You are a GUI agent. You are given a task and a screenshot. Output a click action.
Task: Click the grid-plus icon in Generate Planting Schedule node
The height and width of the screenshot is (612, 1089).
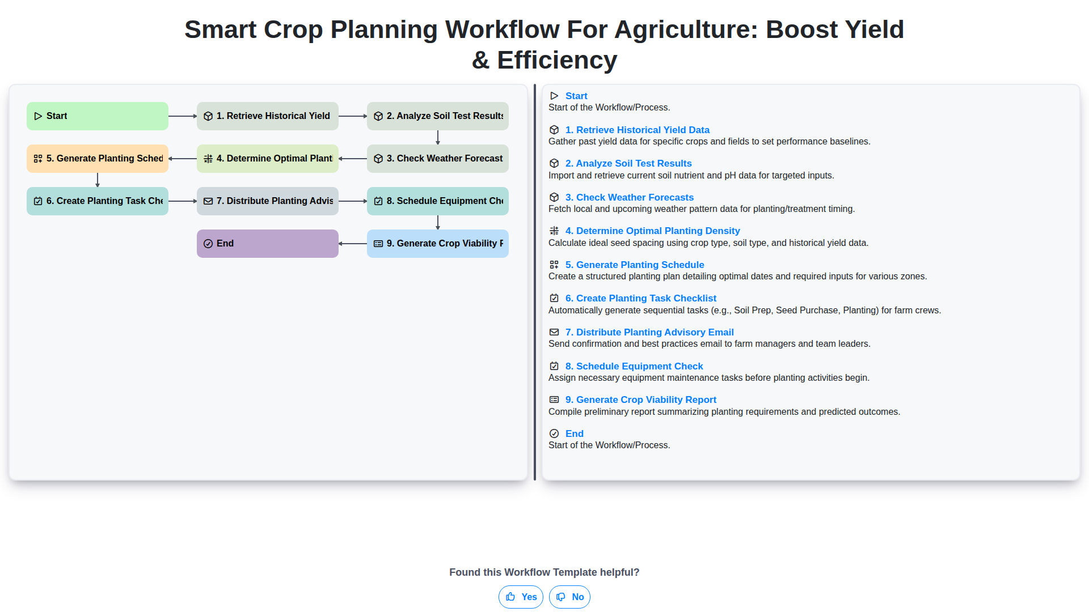tap(38, 159)
